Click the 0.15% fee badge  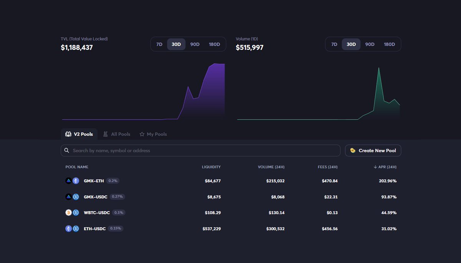click(116, 228)
